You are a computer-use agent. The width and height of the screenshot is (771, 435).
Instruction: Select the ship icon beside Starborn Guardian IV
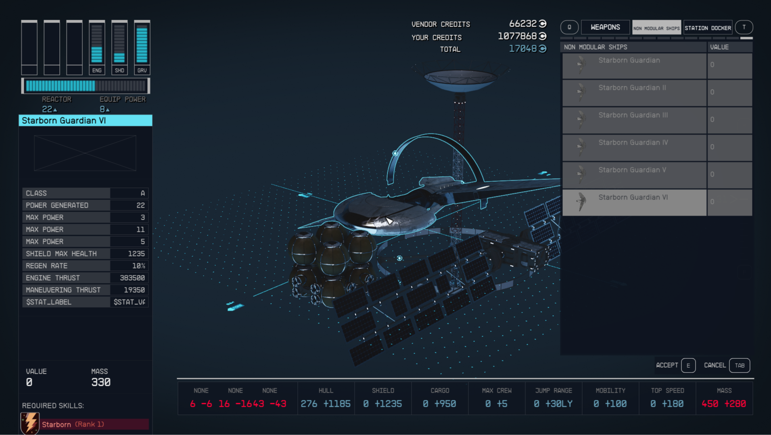581,147
